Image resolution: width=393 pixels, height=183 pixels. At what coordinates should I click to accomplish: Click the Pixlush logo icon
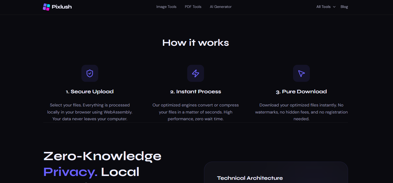click(46, 7)
